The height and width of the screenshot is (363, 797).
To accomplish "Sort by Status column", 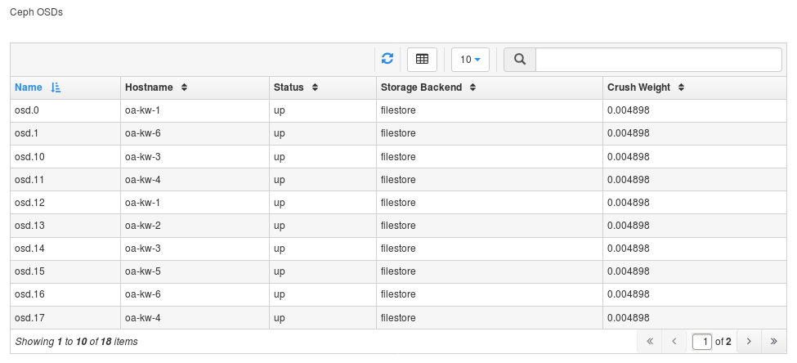I will (x=295, y=87).
